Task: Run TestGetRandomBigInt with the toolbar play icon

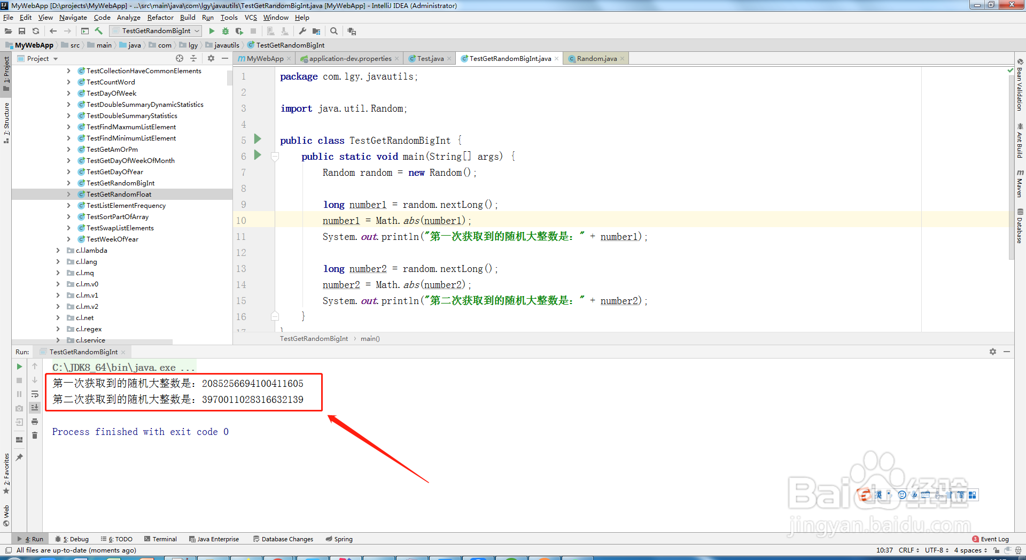Action: click(212, 31)
